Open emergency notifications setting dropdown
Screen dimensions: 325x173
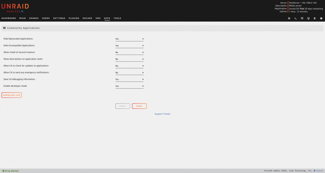pyautogui.click(x=129, y=72)
